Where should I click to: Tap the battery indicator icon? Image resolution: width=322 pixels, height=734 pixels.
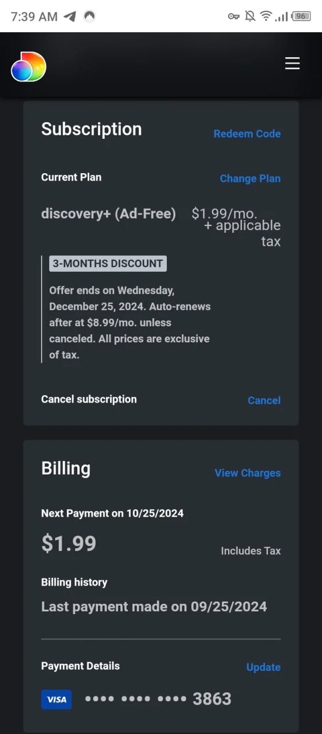coord(301,17)
